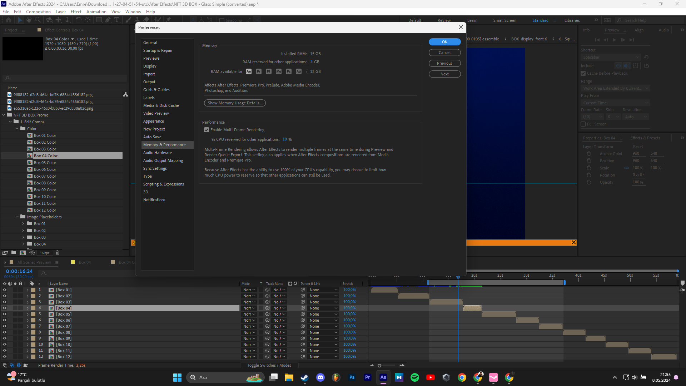Viewport: 686px width, 386px height.
Task: Open Parent dropdown for Box 01 layer
Action: (323, 290)
